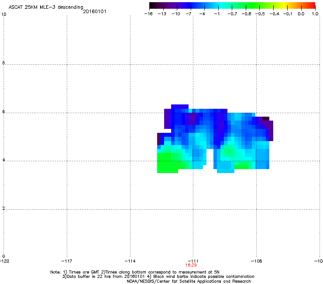This screenshot has height=284, width=323.
Task: Click the colorbar label -4
Action: pyautogui.click(x=202, y=14)
